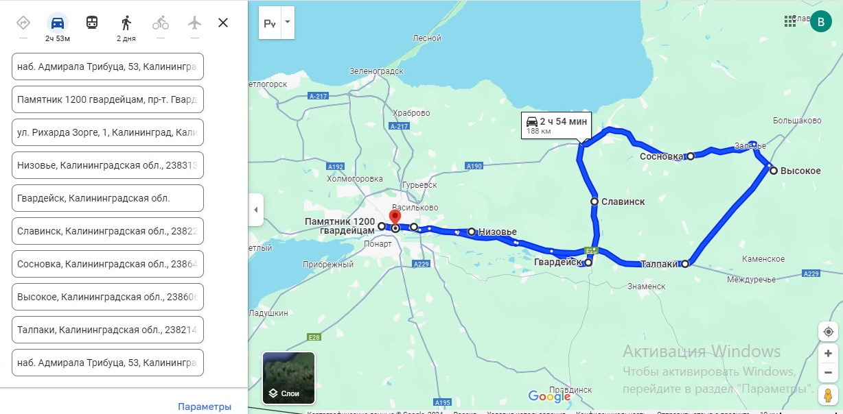Screen dimensions: 843x414
Task: Zoom in on the map
Action: click(x=829, y=354)
